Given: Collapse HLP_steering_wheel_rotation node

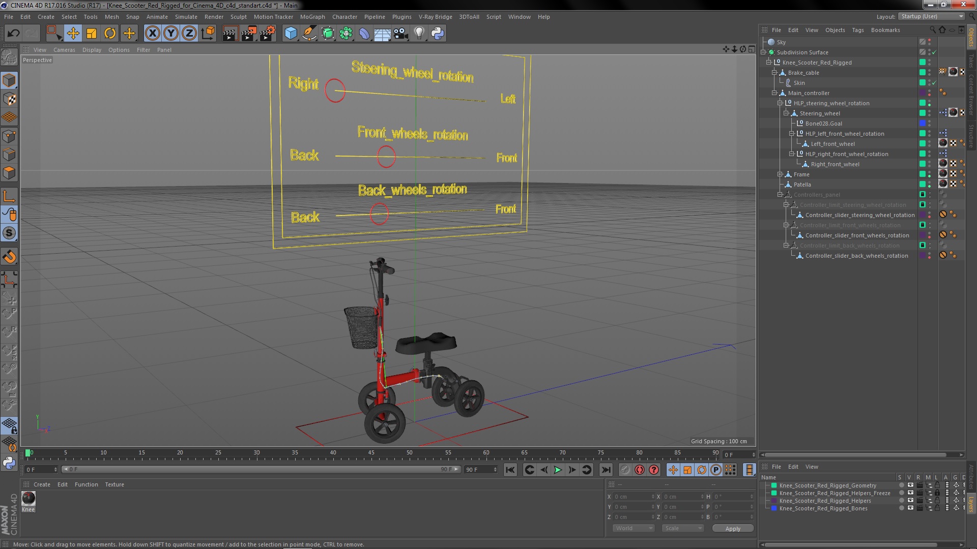Looking at the screenshot, I should pos(780,103).
